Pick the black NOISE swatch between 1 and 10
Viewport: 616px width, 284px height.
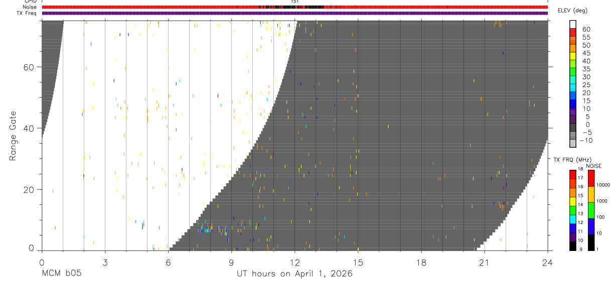coord(591,242)
